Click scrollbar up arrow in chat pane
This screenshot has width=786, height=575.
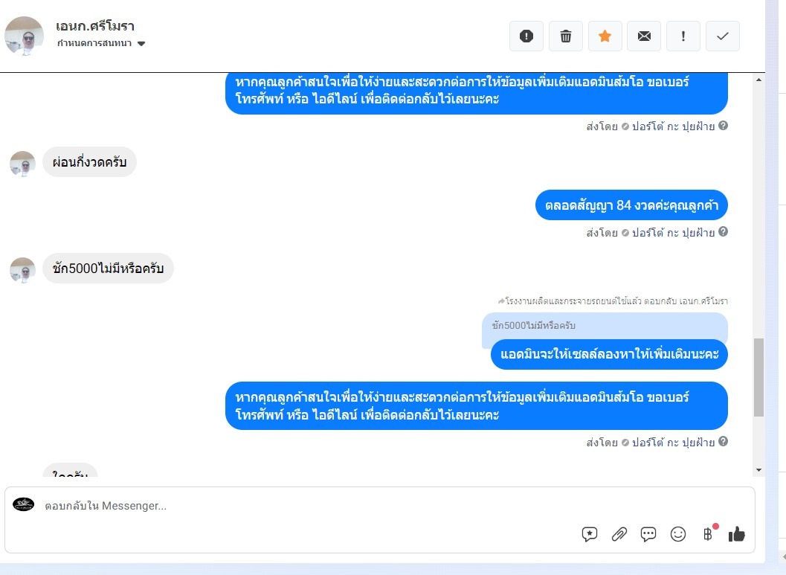(758, 80)
